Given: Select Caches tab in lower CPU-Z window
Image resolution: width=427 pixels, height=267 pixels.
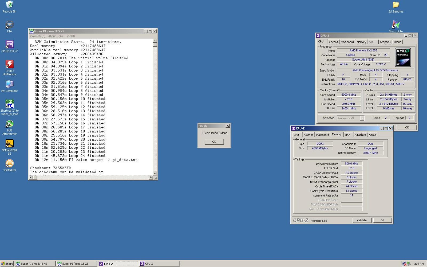Looking at the screenshot, I should (x=309, y=135).
